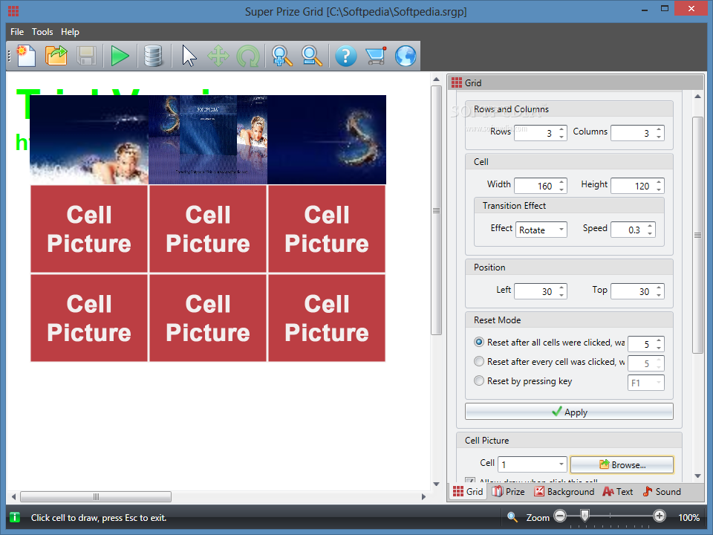Select the green Move arrows tool
Screen dimensions: 713x535
[x=218, y=56]
